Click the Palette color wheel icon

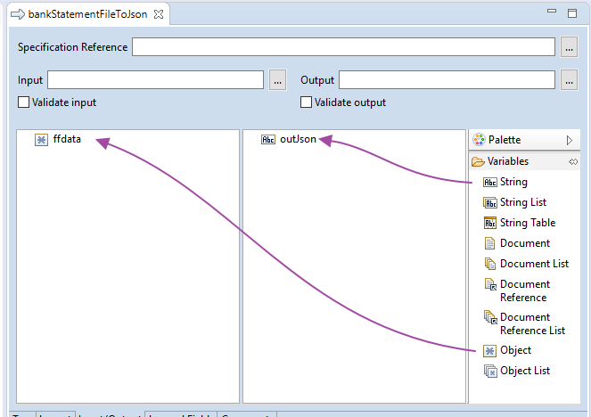click(479, 140)
